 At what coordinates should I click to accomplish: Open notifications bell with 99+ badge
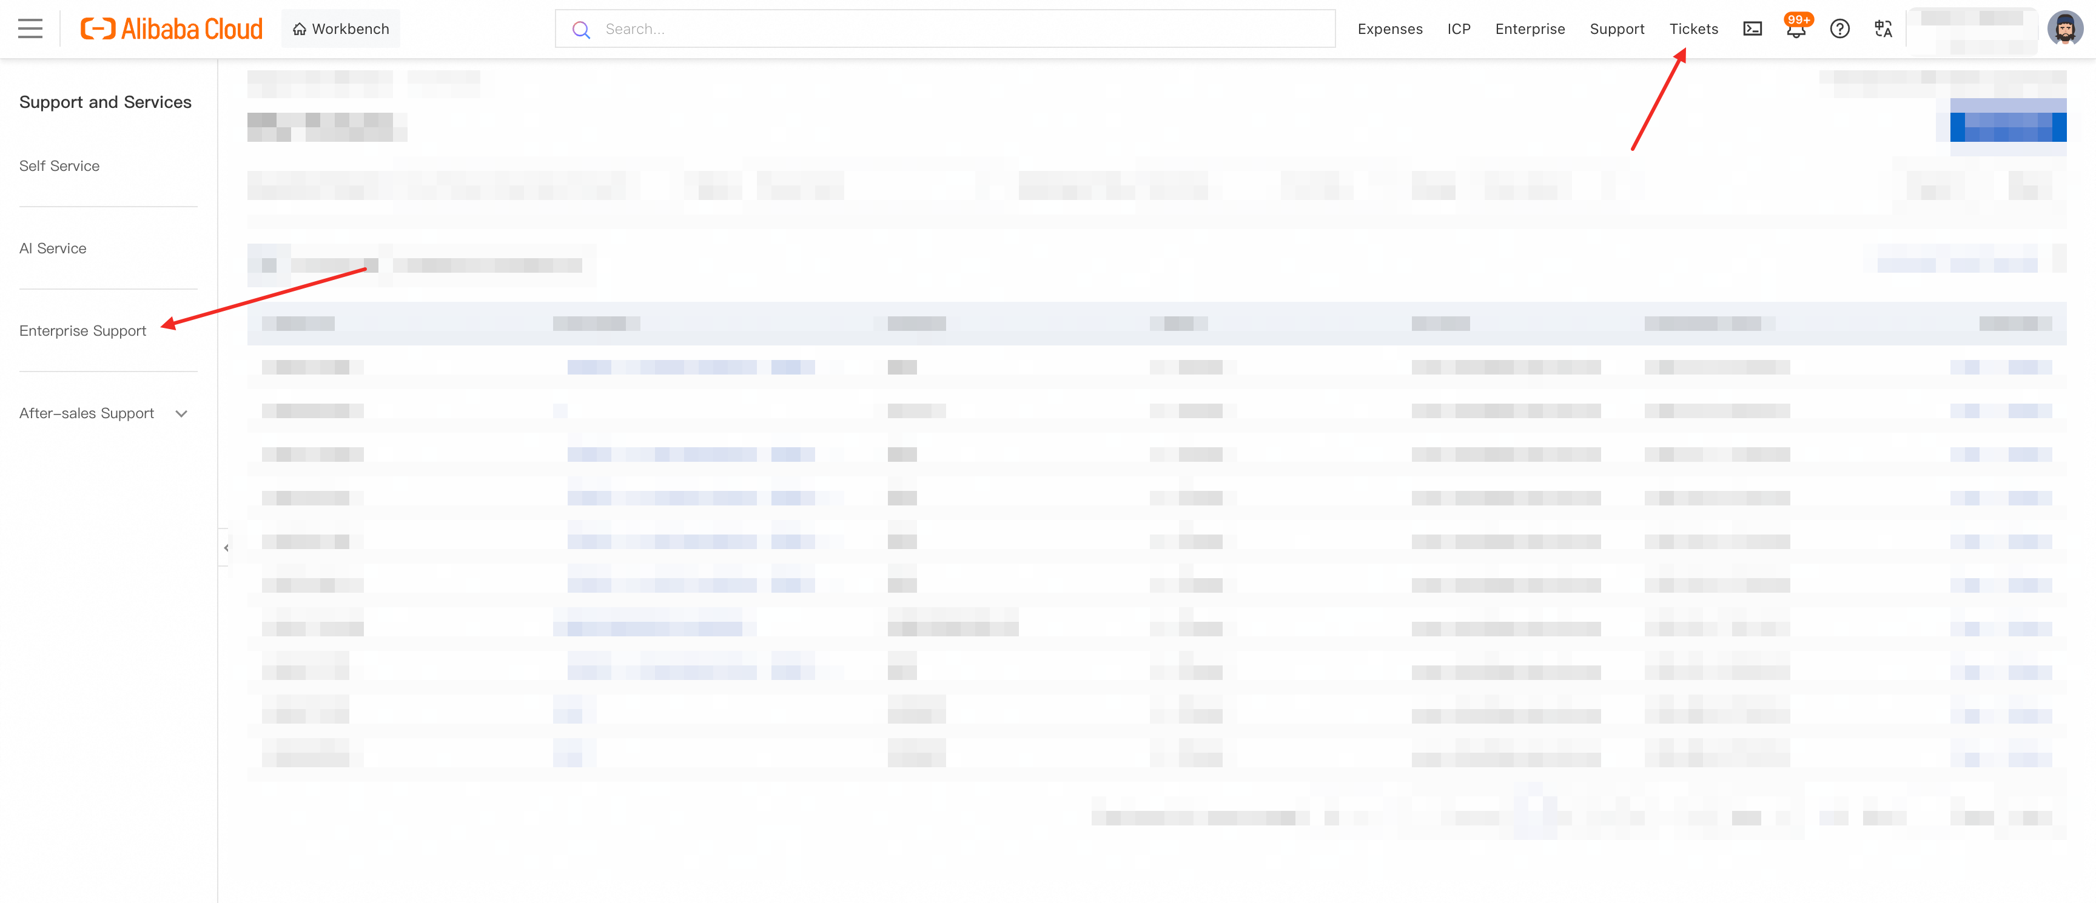tap(1796, 29)
